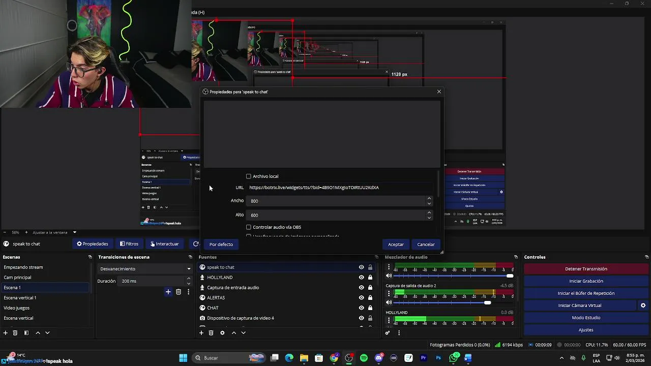Click Aceptar in the properties dialog
The width and height of the screenshot is (651, 366).
[x=396, y=245]
